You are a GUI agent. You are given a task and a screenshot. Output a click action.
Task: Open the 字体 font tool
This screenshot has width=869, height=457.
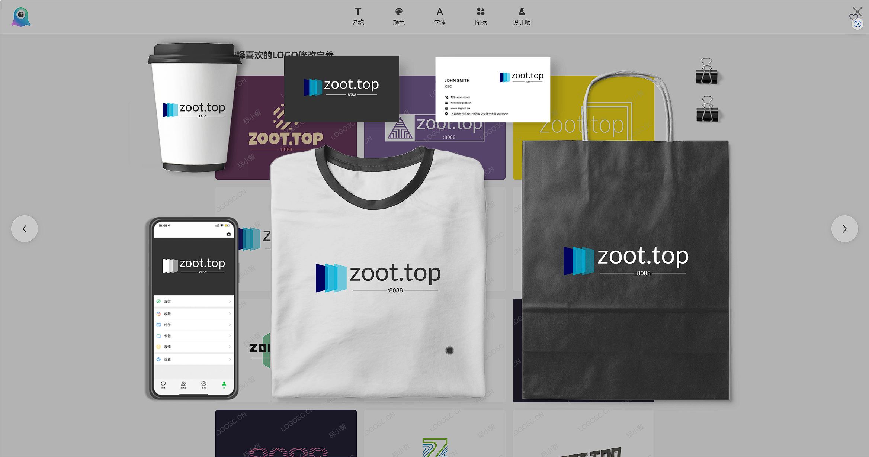[x=440, y=17]
